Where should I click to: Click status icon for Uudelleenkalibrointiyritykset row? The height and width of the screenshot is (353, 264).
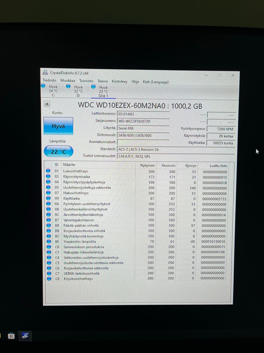[48, 209]
